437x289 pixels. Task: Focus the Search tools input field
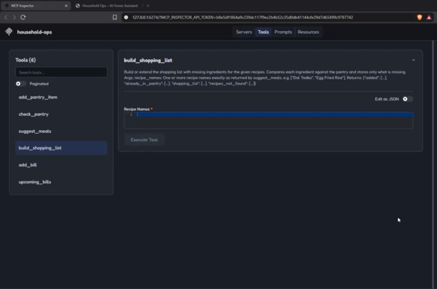[x=61, y=73]
